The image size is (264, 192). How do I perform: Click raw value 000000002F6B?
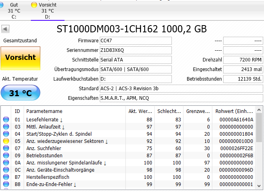pos(236,156)
